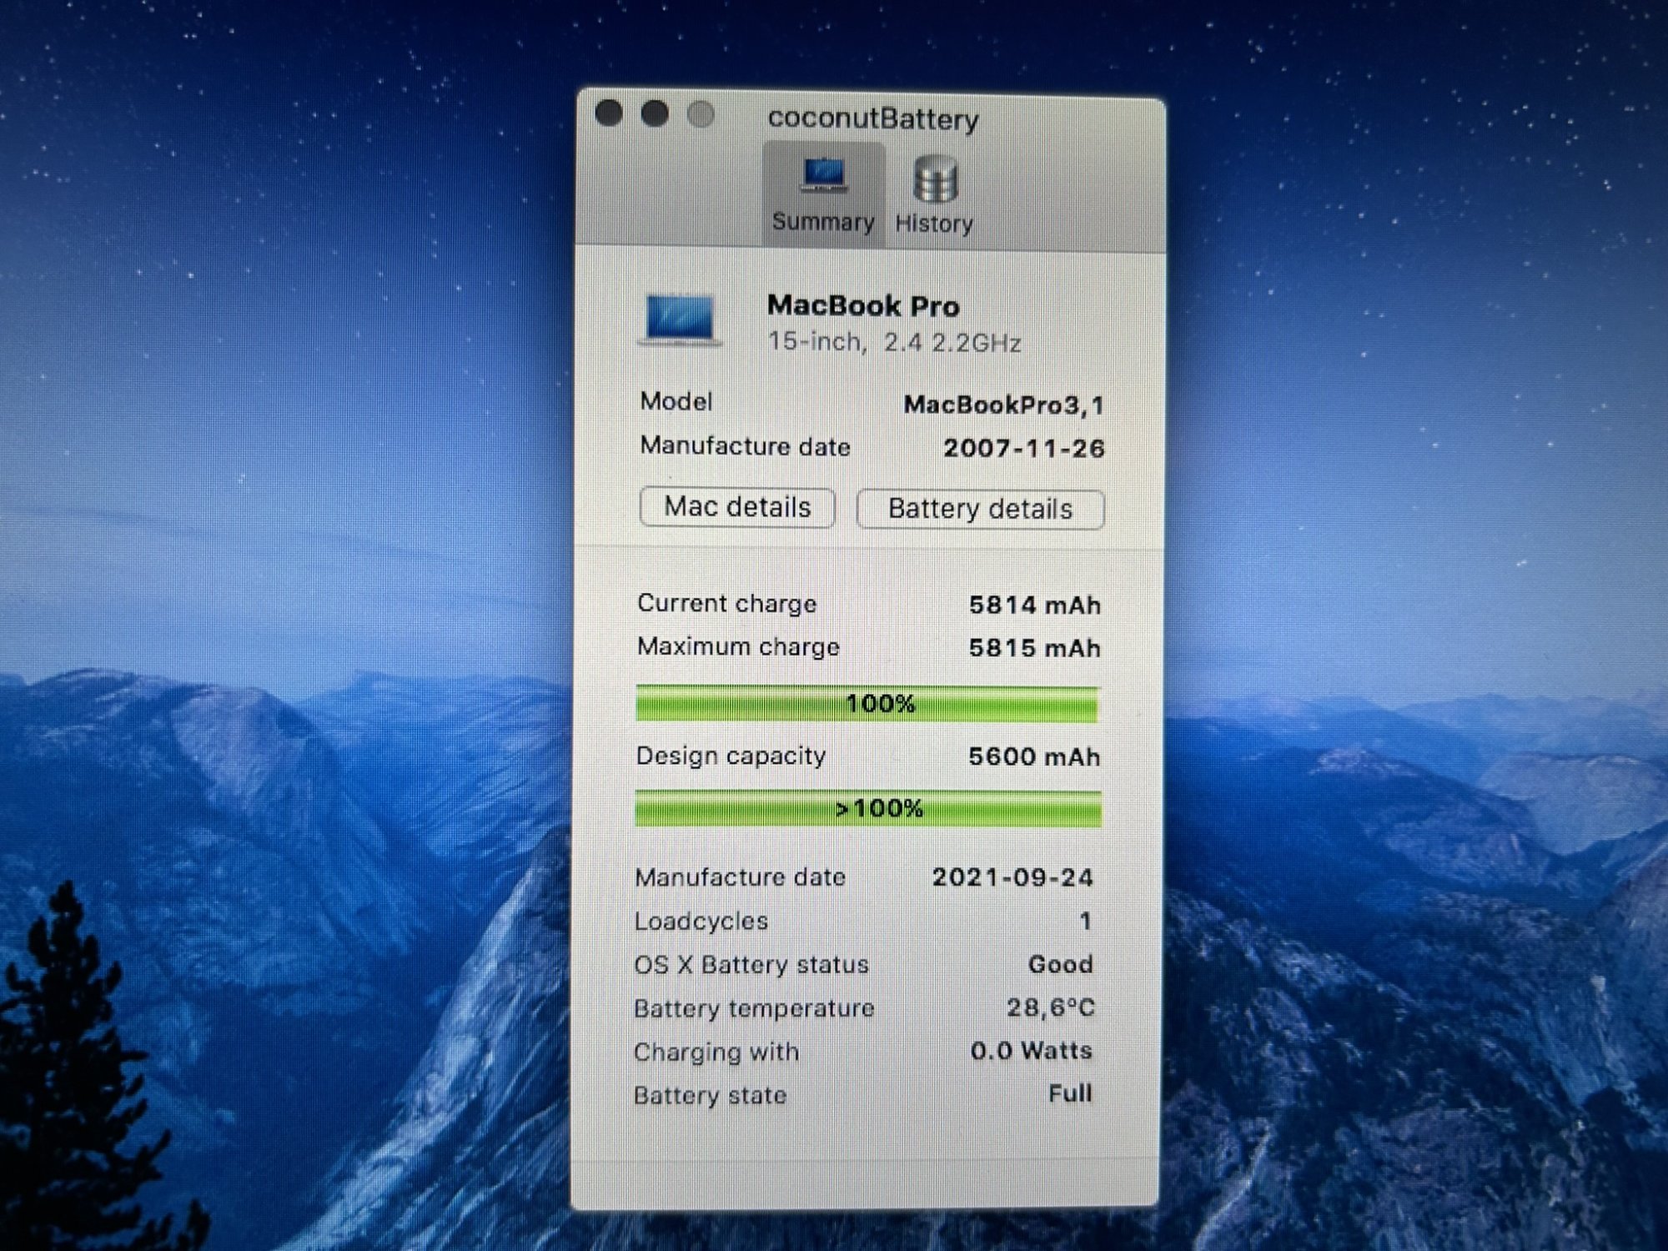
Task: Click the current charge 100% progress bar
Action: (x=867, y=704)
